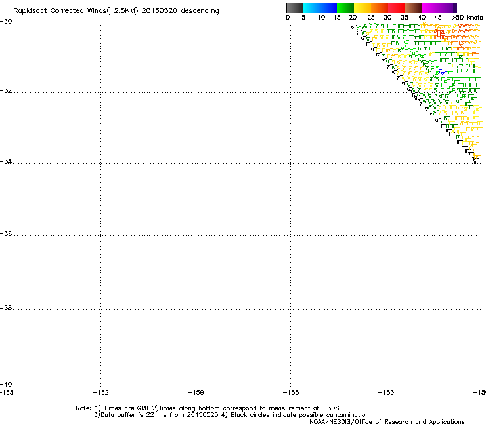Click the 'NOAA/NESDIS/Office of Research and Applications' credit

coord(387,422)
